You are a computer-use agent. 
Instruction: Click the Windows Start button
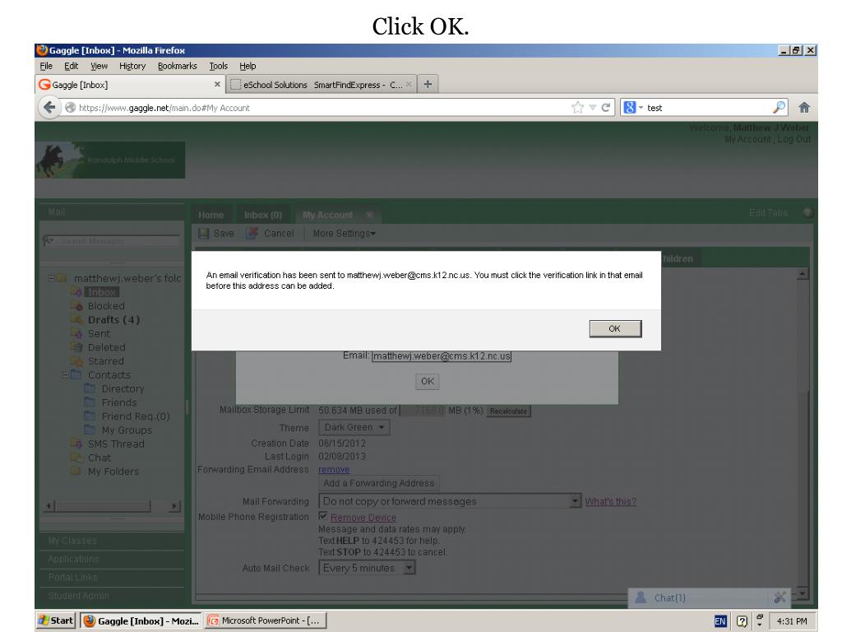[x=56, y=620]
